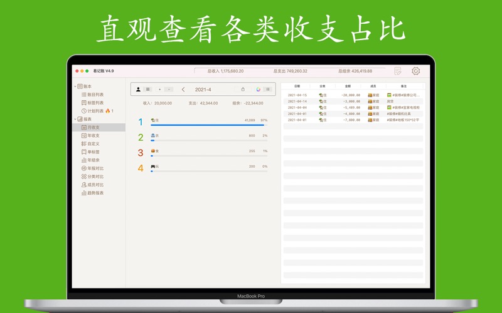Click the rank number 1
502x313 pixels.
[140, 122]
